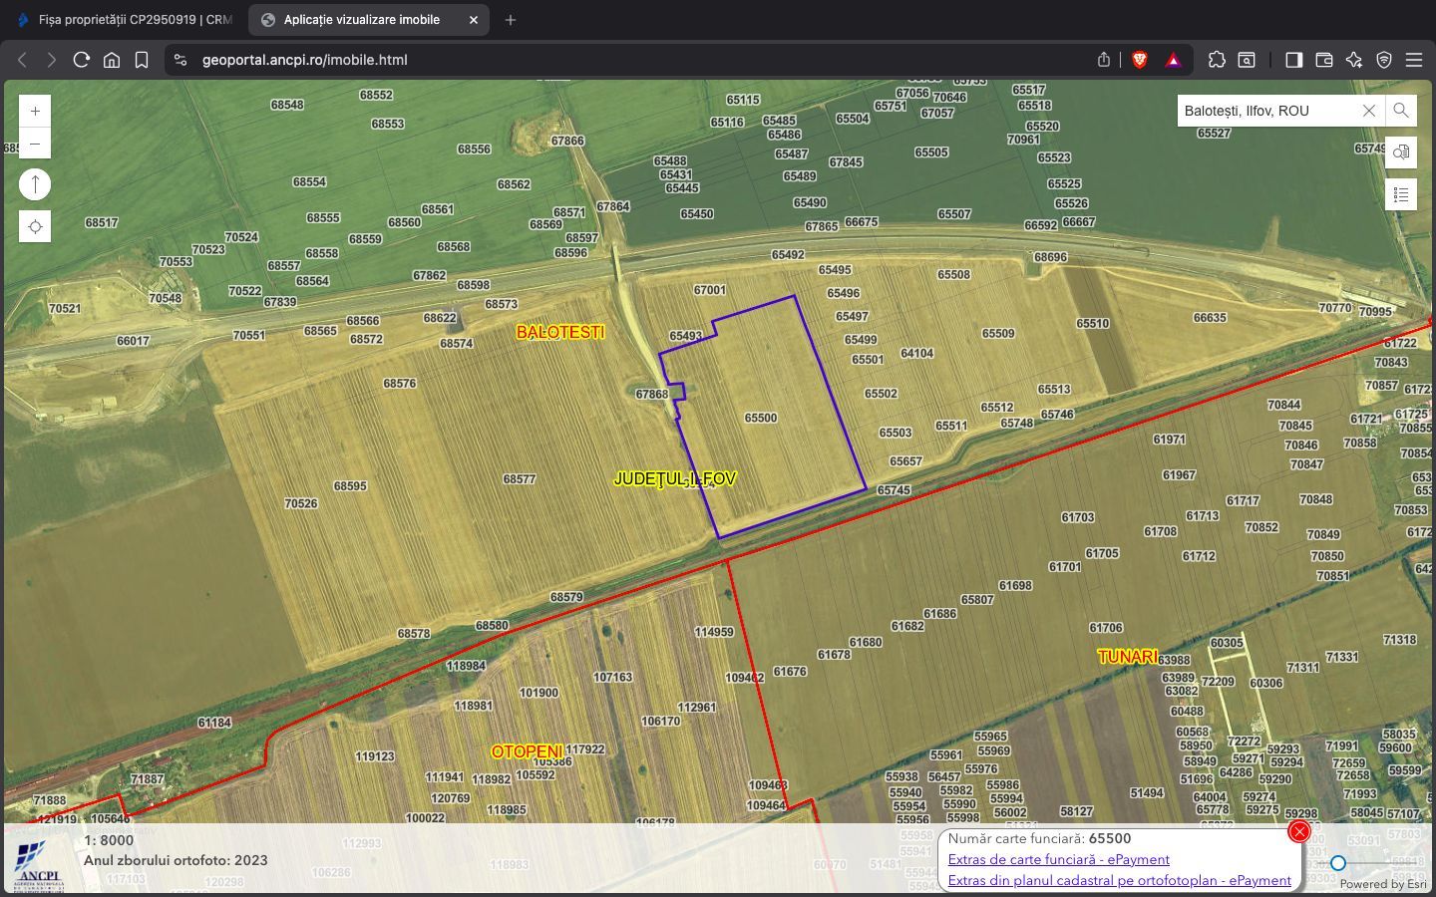Open the browser hamburger menu
1436x897 pixels.
[1416, 60]
